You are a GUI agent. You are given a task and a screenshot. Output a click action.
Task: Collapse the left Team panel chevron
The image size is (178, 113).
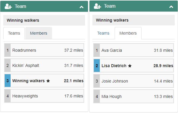pos(81,7)
